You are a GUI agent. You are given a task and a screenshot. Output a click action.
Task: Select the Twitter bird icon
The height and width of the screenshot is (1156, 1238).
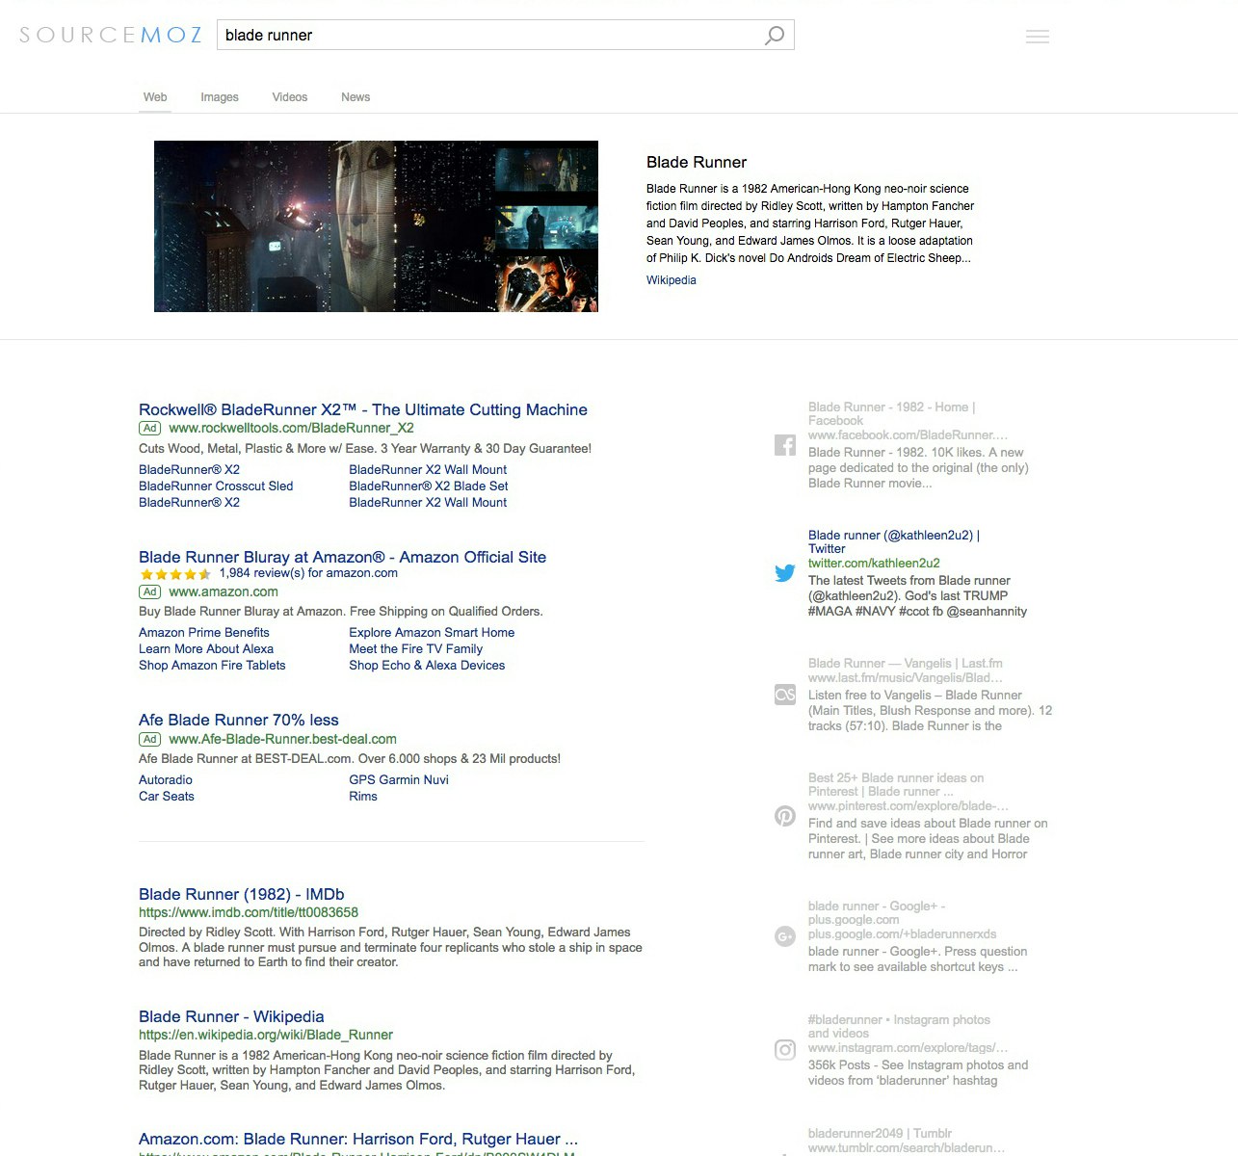click(x=784, y=572)
